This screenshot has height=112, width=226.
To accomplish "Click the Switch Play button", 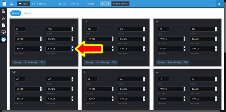I will click(x=74, y=4).
